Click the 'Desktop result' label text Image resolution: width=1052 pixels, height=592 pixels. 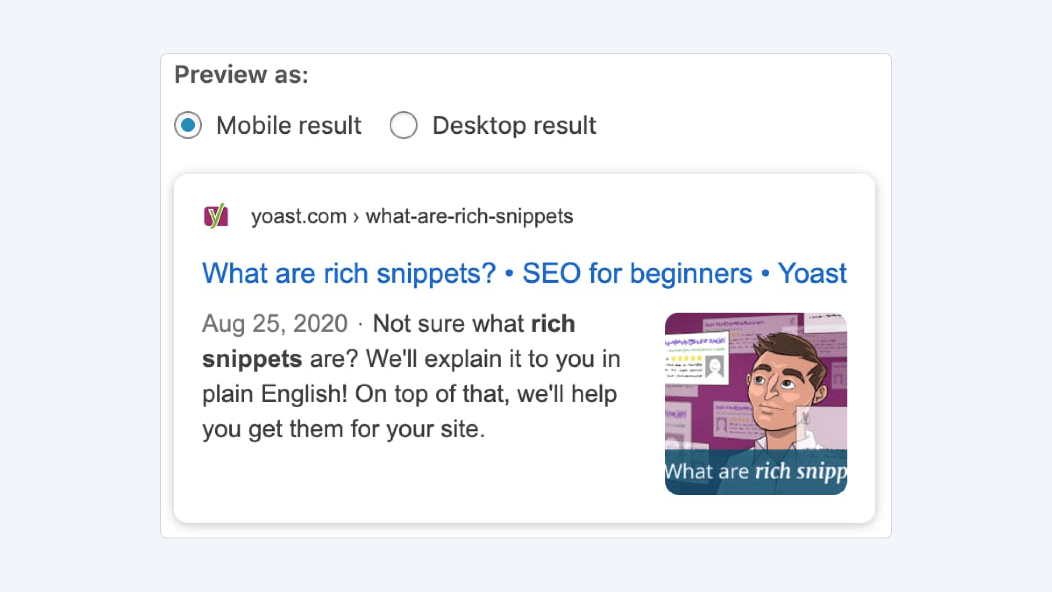click(x=514, y=125)
